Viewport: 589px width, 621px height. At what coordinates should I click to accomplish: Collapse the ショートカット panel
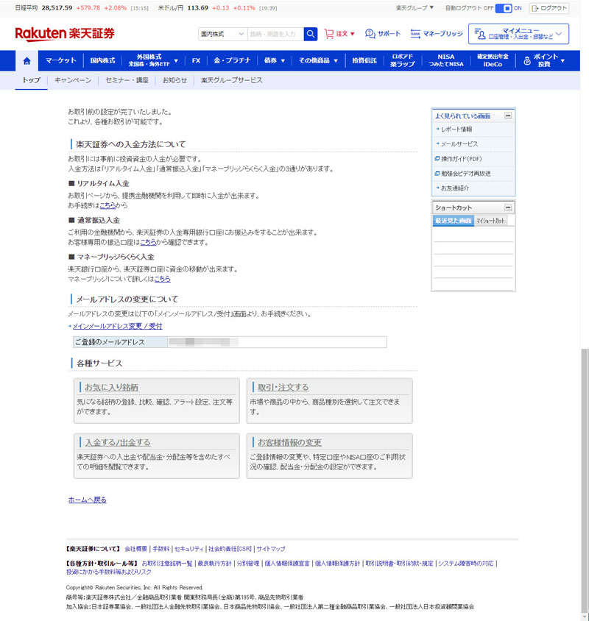coord(508,207)
